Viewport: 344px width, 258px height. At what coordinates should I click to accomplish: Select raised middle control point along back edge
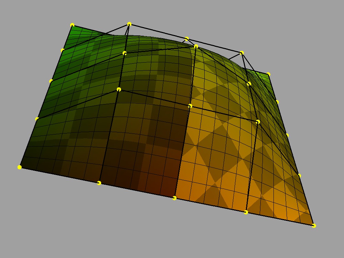(x=187, y=39)
